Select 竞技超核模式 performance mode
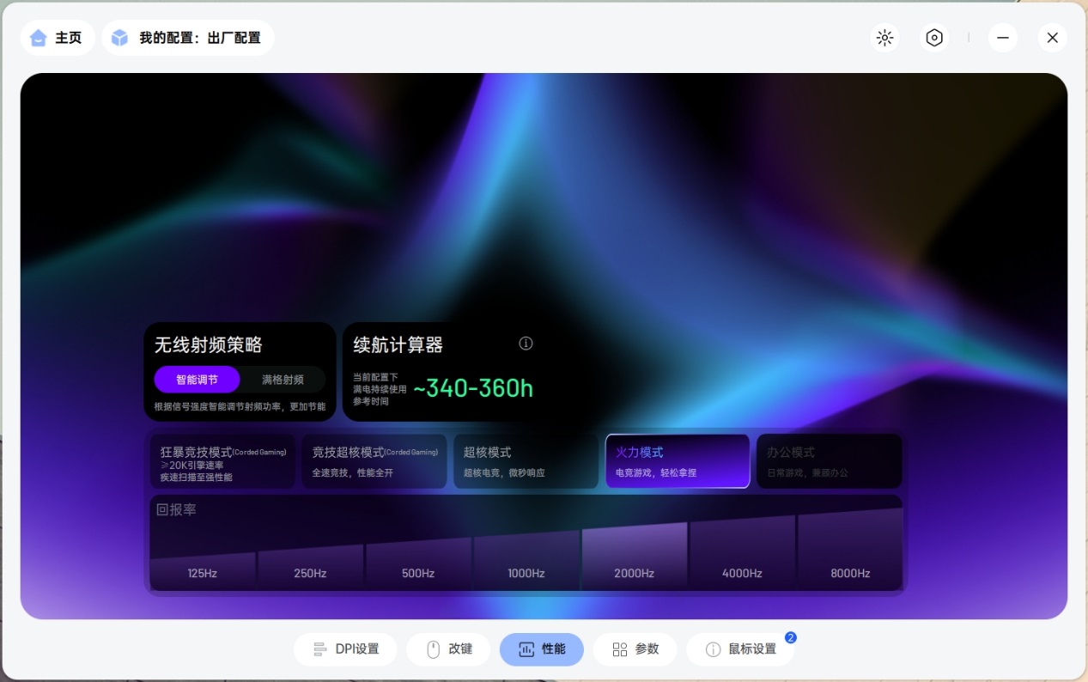The width and height of the screenshot is (1088, 682). pyautogui.click(x=374, y=461)
